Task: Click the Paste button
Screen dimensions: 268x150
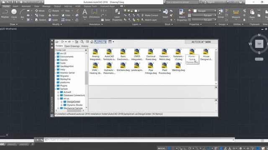Action: tap(252, 14)
